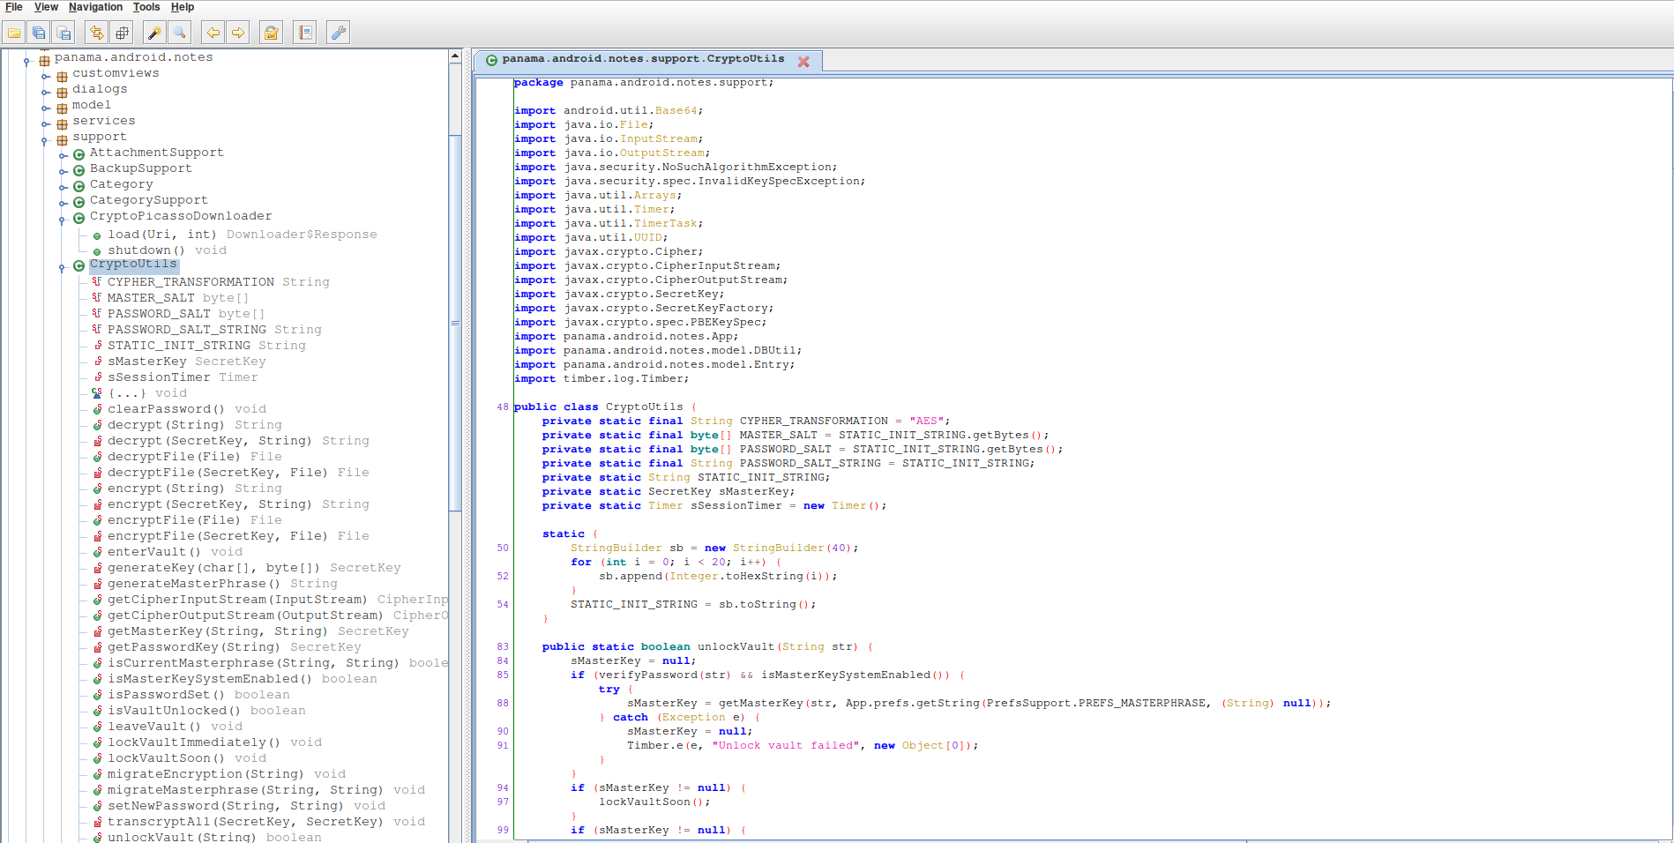
Task: Select the BackupSupport class in tree
Action: pos(140,168)
